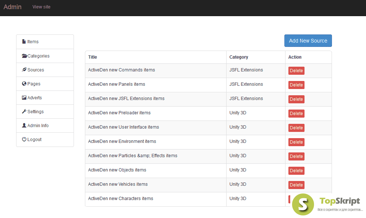Select 'ActiveDen new Environment items' title text
Screen dimensions: 366x218
(x=122, y=141)
